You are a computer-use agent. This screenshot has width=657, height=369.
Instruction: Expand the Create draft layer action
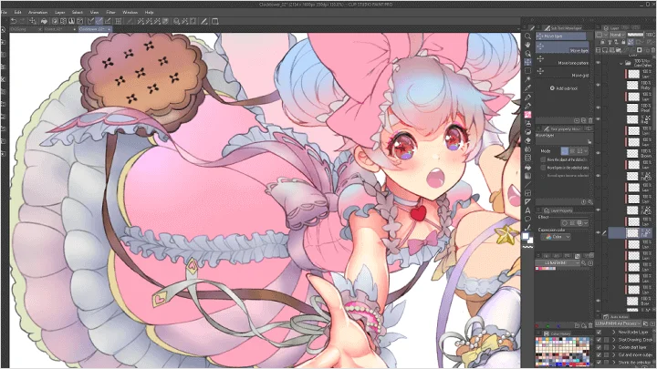click(x=614, y=347)
